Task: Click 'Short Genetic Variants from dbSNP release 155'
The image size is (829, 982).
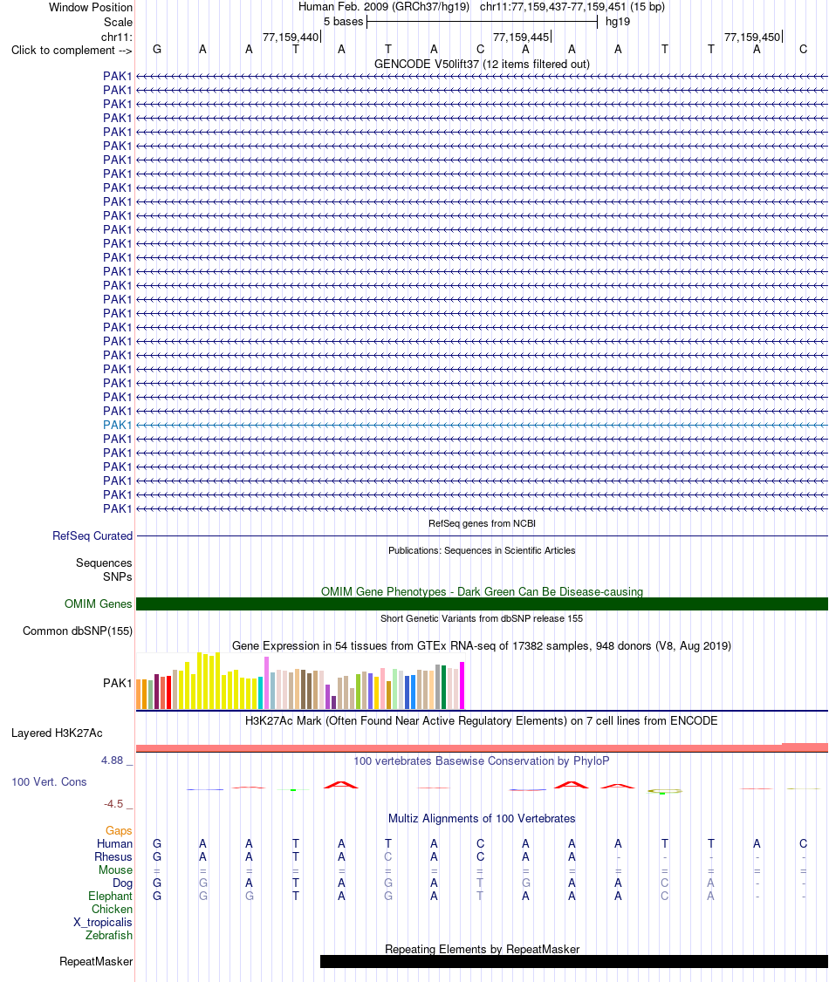Action: 482,618
